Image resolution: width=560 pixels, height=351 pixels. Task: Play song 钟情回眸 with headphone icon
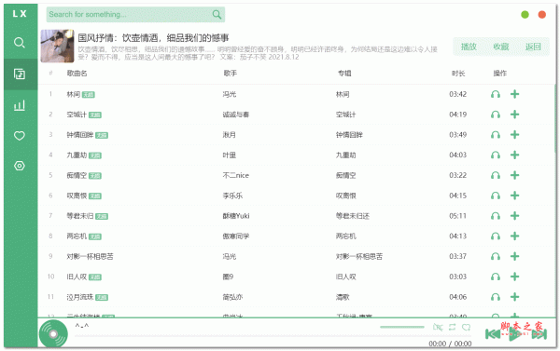pyautogui.click(x=496, y=135)
